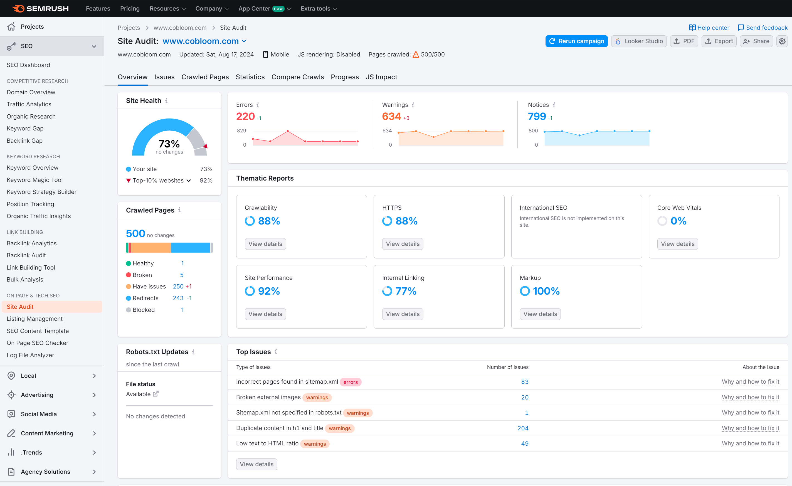Click the Notices trend chart
The height and width of the screenshot is (486, 792).
[x=596, y=138]
